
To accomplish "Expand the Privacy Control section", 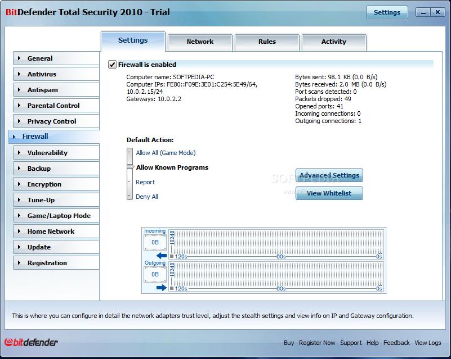I will (52, 121).
